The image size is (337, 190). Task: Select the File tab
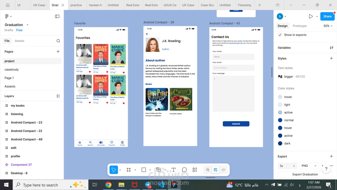[7, 41]
